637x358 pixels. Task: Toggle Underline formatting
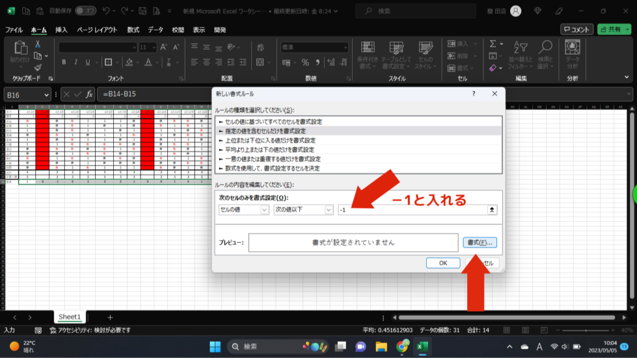[88, 62]
